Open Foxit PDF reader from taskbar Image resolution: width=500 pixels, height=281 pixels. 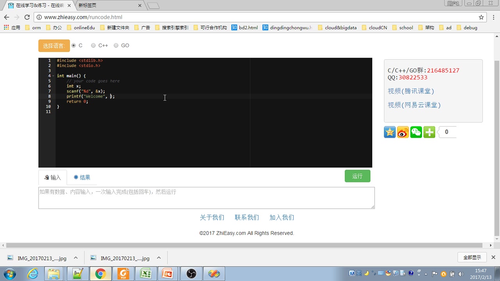[x=123, y=274]
